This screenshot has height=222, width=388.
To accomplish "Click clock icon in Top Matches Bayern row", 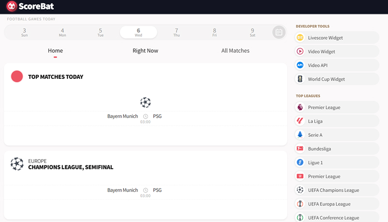I will click(145, 117).
